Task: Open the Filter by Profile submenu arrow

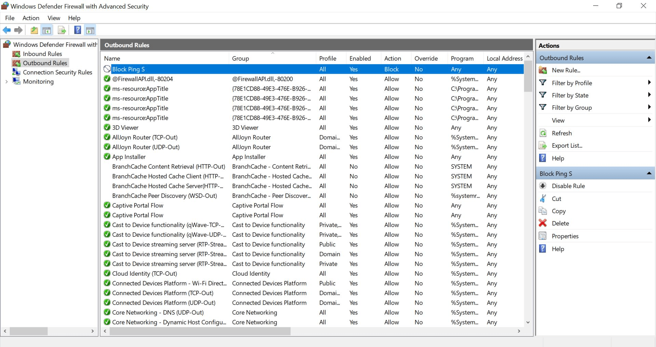Action: [x=649, y=83]
